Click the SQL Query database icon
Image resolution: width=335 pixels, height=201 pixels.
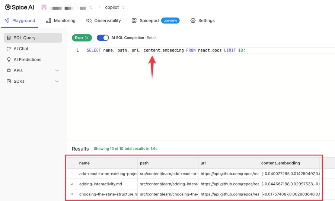(9, 38)
